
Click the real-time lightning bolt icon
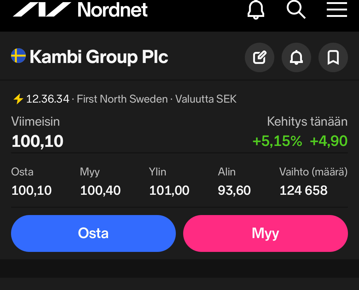(x=18, y=99)
